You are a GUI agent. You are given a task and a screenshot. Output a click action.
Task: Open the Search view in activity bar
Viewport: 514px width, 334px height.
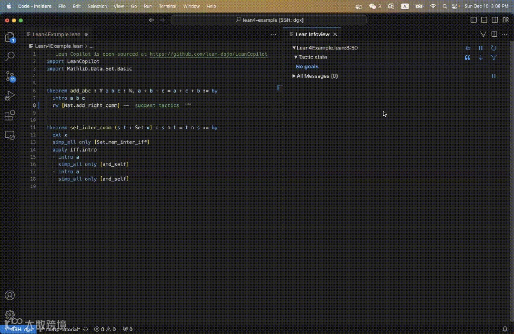[10, 56]
